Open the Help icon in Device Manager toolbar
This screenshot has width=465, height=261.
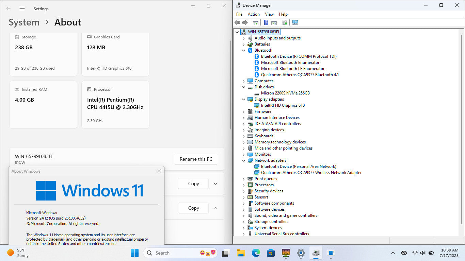[266, 22]
